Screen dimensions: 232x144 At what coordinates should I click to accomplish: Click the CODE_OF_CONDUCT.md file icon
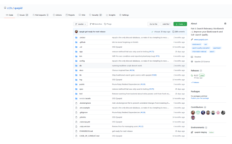pyautogui.click(x=76, y=136)
